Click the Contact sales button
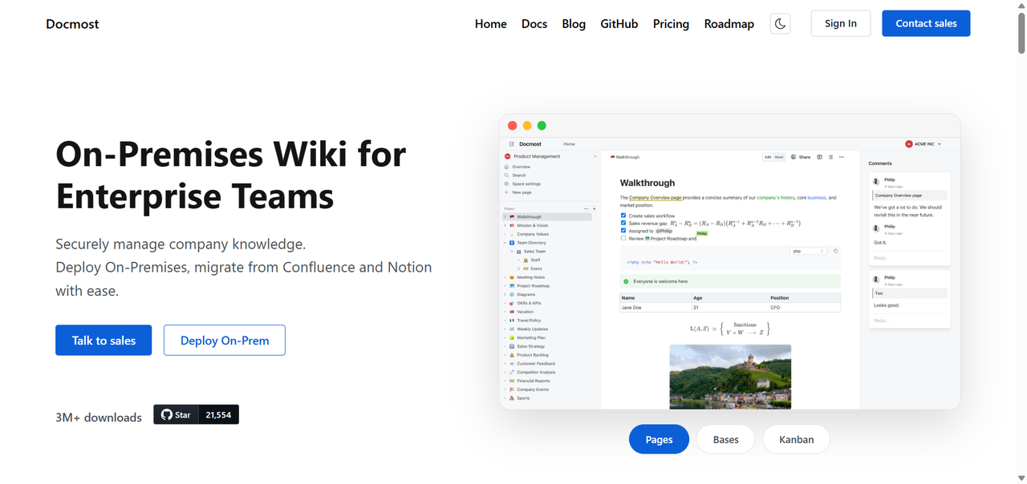Screen dimensions: 1027x484 pos(926,23)
